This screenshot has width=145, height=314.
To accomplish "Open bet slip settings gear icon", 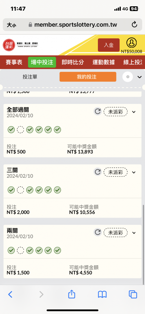I will tap(128, 77).
